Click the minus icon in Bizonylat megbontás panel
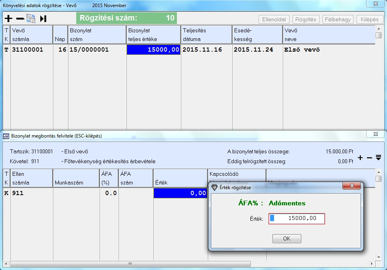387x270 pixels. click(x=370, y=158)
